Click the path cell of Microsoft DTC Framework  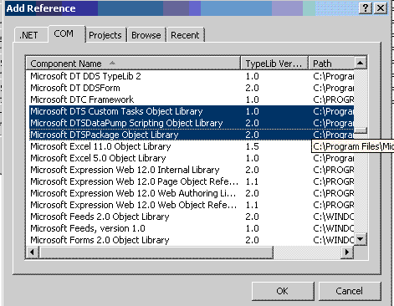333,99
